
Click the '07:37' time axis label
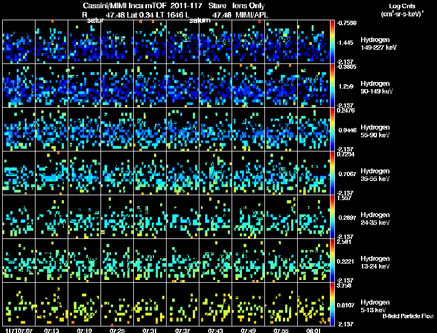click(x=182, y=330)
